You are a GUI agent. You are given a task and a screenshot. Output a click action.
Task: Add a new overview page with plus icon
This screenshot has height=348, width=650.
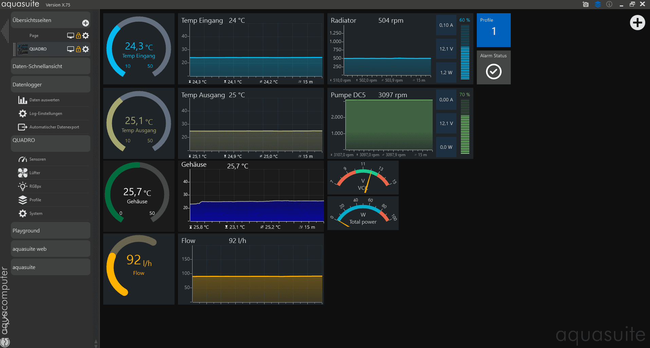pos(86,23)
